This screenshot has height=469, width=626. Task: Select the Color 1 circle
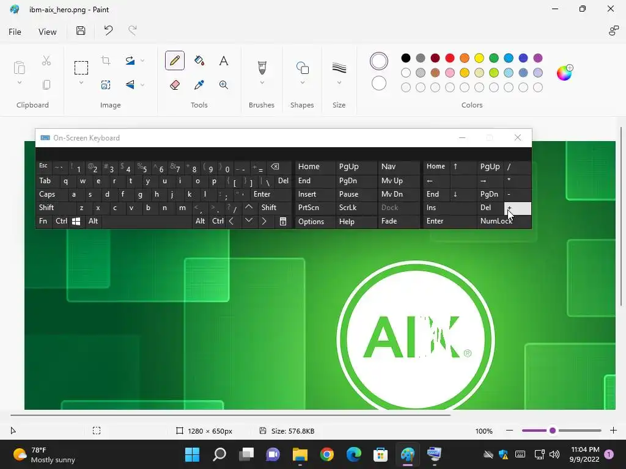coord(379,61)
